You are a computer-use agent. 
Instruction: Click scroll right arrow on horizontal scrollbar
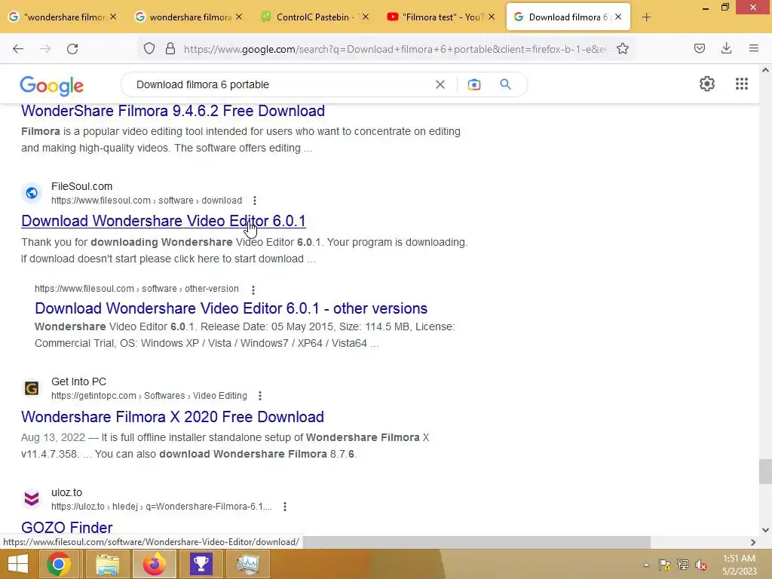point(753,542)
